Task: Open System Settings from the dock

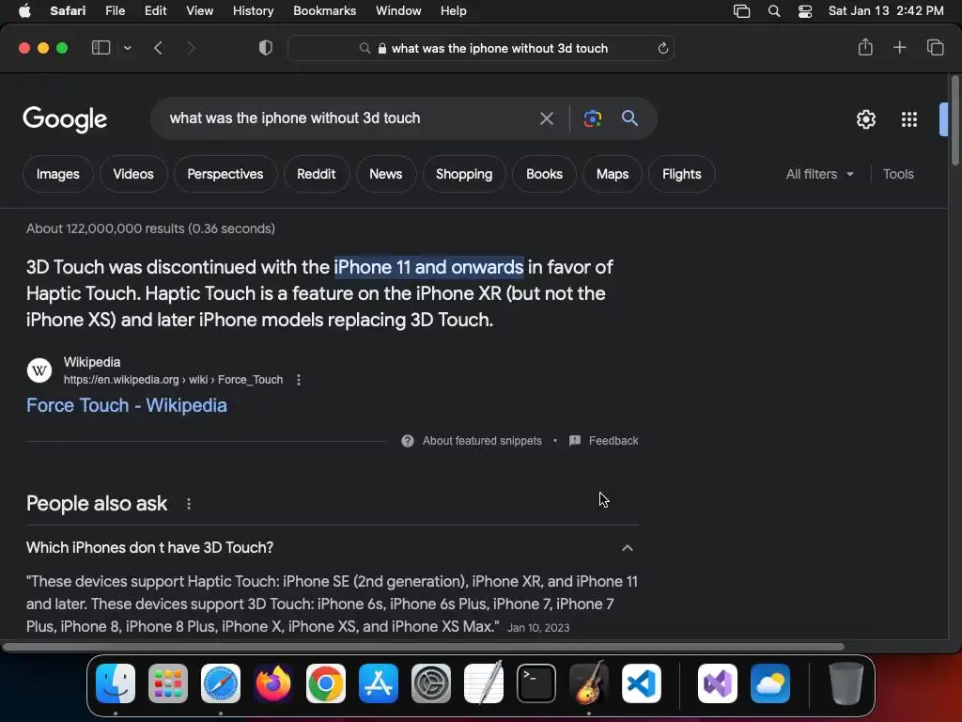Action: point(430,683)
